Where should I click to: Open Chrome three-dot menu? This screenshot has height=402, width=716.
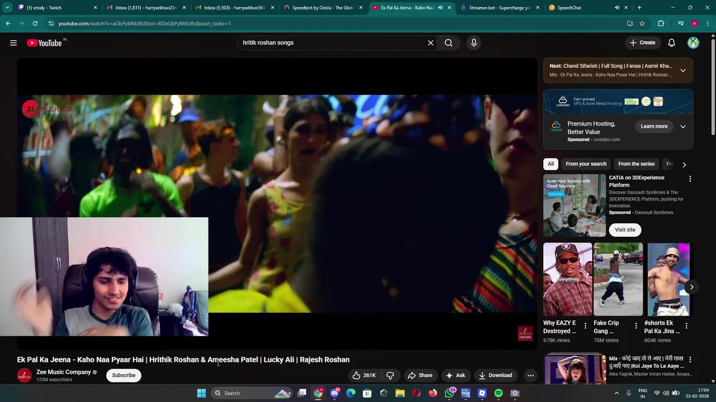[708, 23]
